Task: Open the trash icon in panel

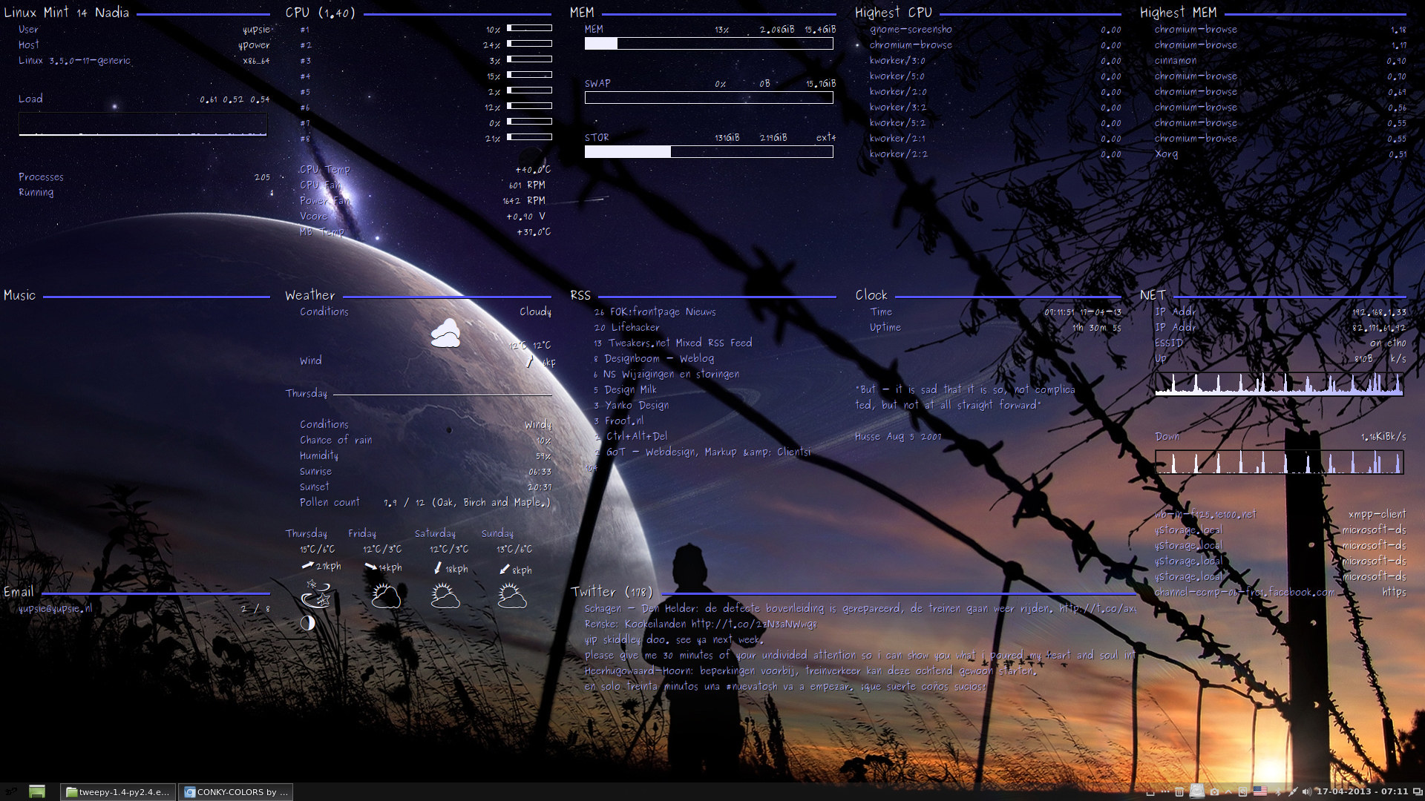Action: pyautogui.click(x=1179, y=791)
